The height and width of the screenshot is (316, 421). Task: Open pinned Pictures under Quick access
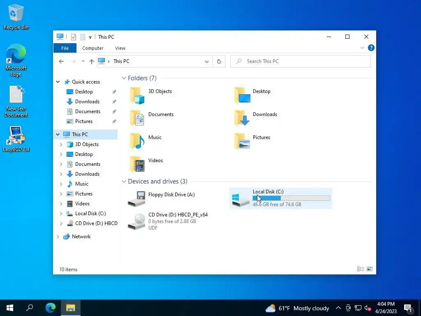84,121
